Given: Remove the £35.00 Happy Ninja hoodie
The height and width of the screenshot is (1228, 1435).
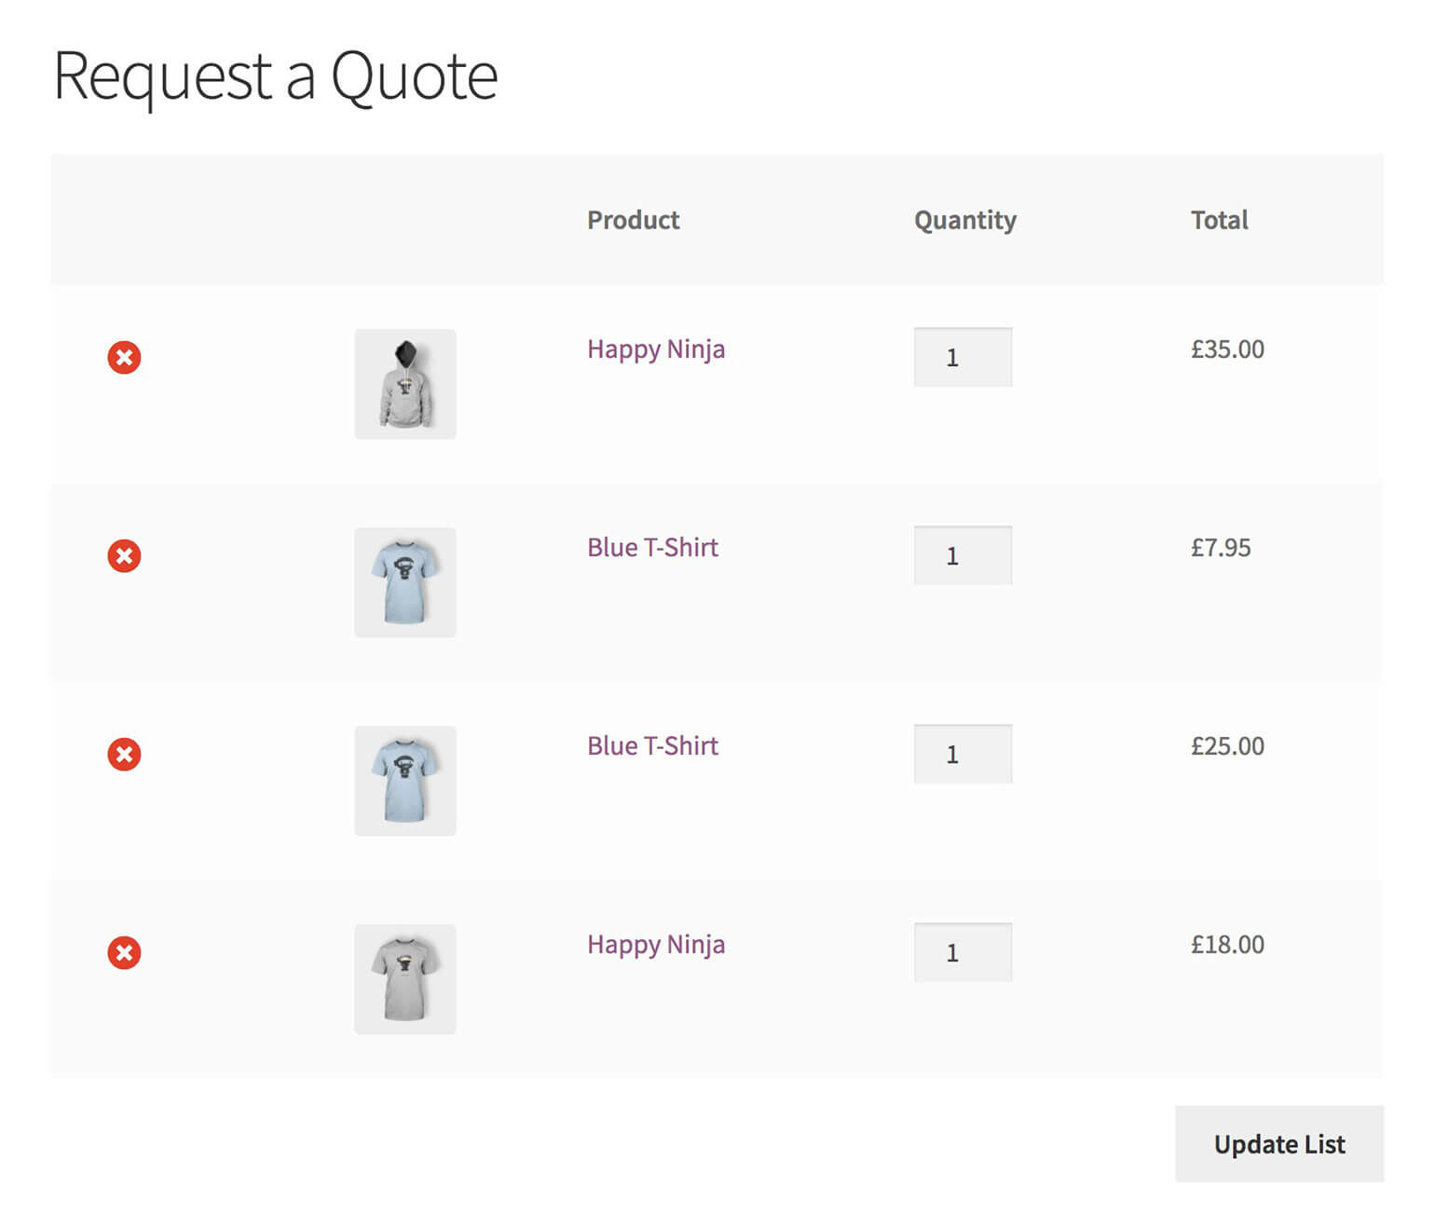Looking at the screenshot, I should (124, 358).
